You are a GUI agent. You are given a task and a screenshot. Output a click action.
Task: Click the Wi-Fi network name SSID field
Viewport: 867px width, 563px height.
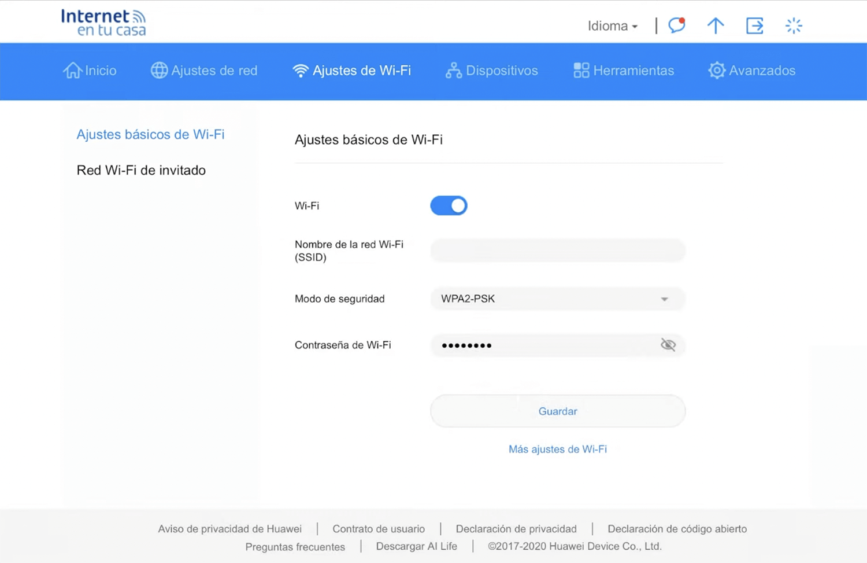pyautogui.click(x=557, y=251)
